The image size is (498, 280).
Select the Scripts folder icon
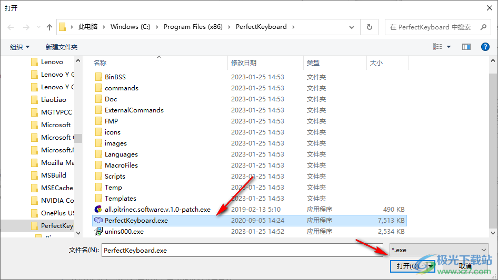click(98, 177)
